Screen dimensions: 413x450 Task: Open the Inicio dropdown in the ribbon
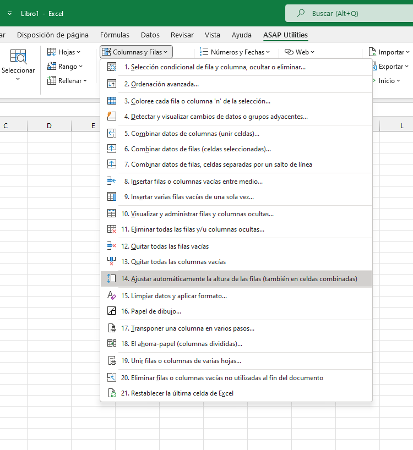tap(387, 81)
